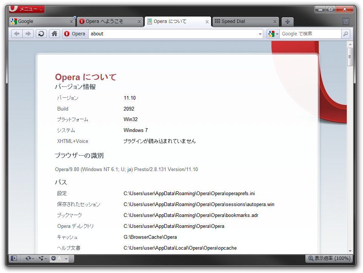This screenshot has height=273, width=363.
Task: Focus the address field showing about
Action: 173,34
